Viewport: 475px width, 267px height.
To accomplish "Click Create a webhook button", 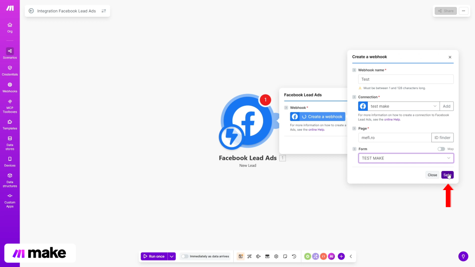I will [x=317, y=116].
